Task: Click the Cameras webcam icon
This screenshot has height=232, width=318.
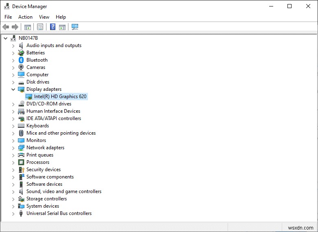Action: click(x=21, y=67)
